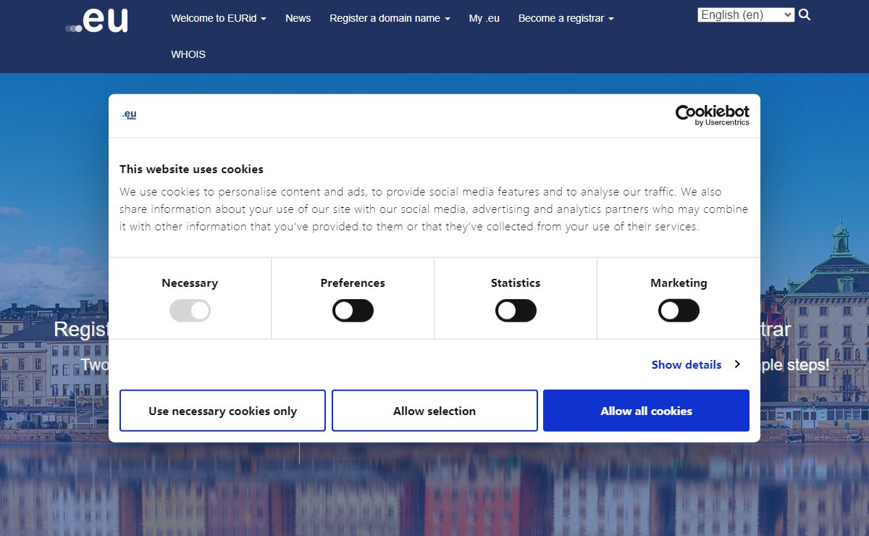Enable the Preferences cookies switch
Screen dimensions: 869x536
pos(353,311)
